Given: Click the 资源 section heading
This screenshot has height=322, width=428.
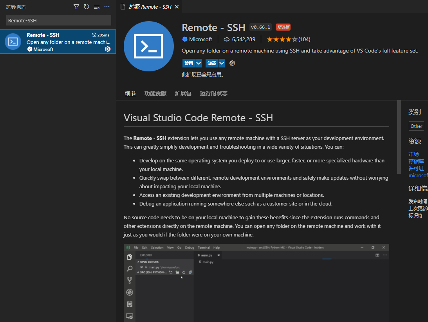Looking at the screenshot, I should point(415,141).
